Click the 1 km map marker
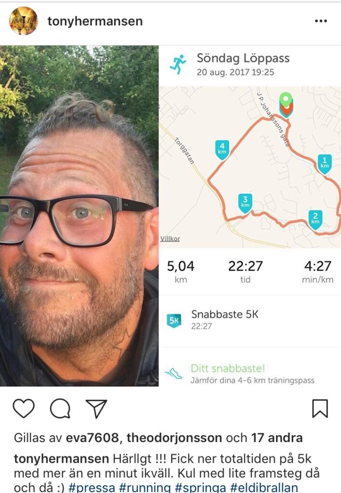Viewport: 341px width, 493px height. coord(324,164)
